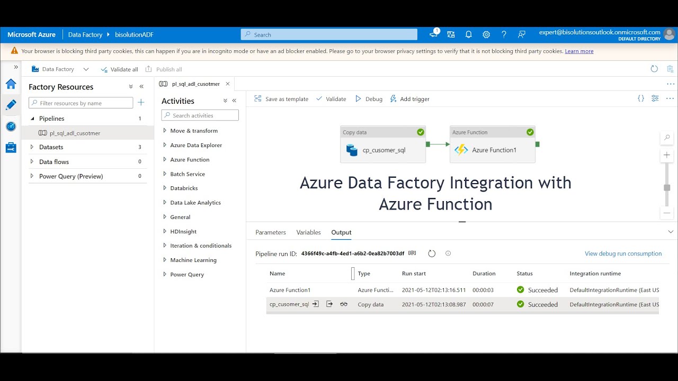This screenshot has width=678, height=381.
Task: Click the Search activities field
Action: click(x=200, y=115)
